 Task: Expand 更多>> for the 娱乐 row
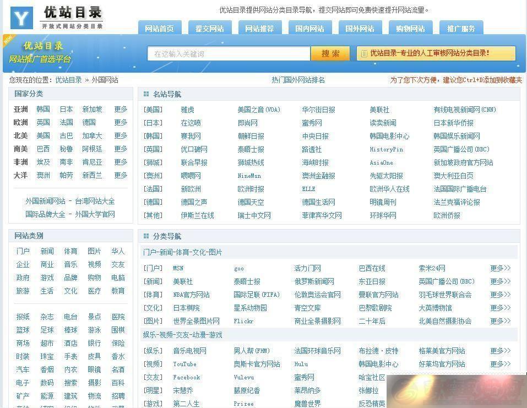[x=500, y=351]
